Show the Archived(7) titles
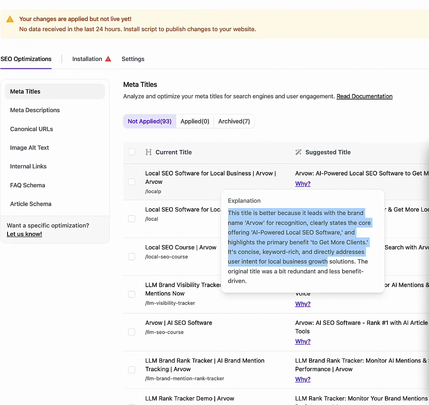This screenshot has height=405, width=429. (234, 121)
